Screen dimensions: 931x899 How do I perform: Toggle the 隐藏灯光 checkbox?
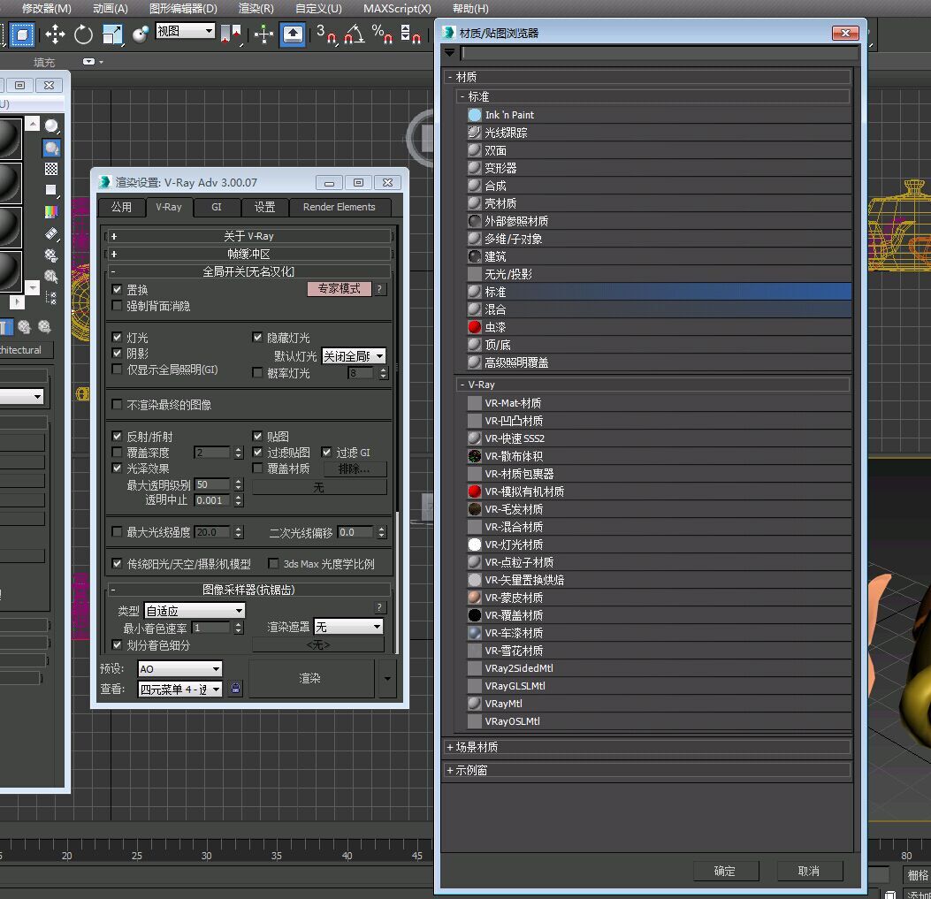(x=257, y=338)
